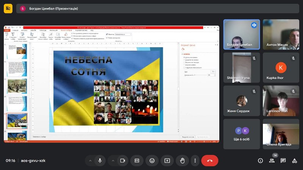Image resolution: width=303 pixels, height=170 pixels.
Task: Select Антон Мацак video tile
Action: point(281,34)
